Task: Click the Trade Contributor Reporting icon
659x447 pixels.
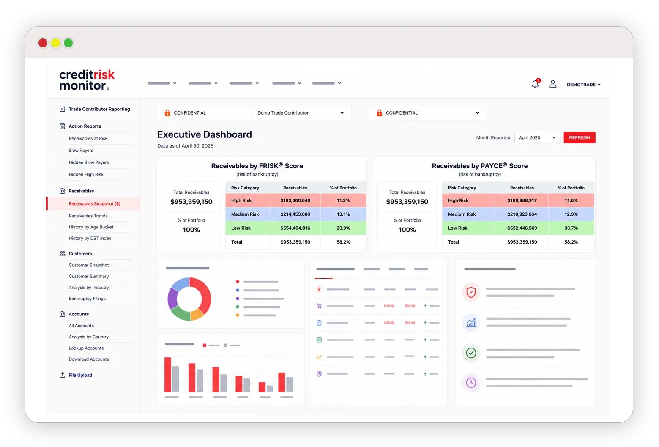Action: (x=62, y=109)
